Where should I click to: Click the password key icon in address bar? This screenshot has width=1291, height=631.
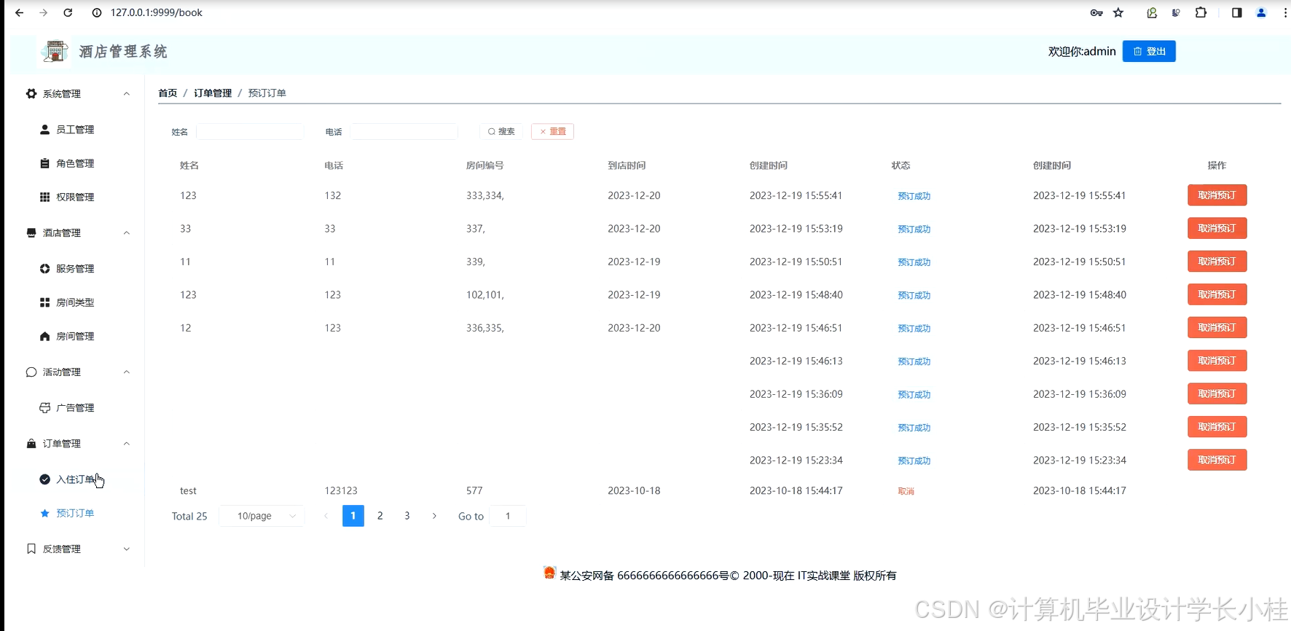pyautogui.click(x=1096, y=12)
